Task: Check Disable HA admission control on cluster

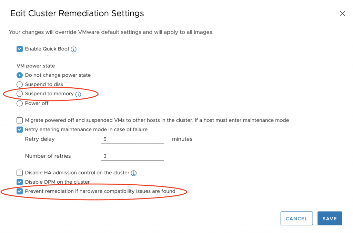Action: pyautogui.click(x=20, y=173)
